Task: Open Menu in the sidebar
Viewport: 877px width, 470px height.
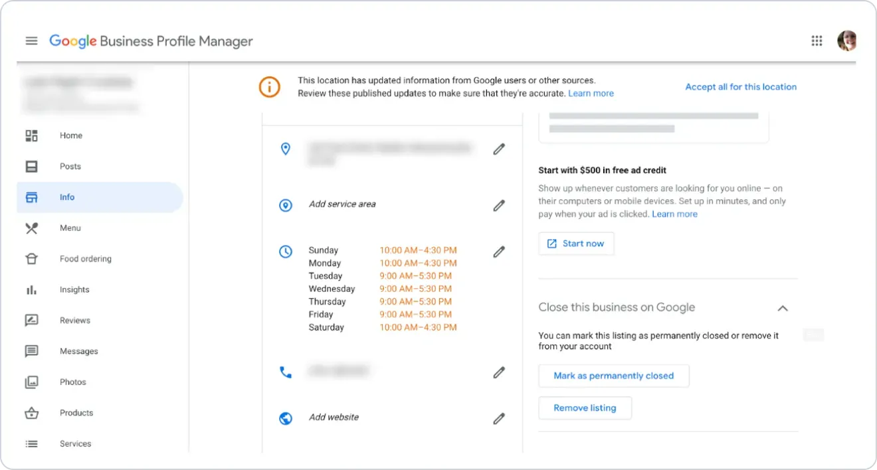Action: point(70,228)
